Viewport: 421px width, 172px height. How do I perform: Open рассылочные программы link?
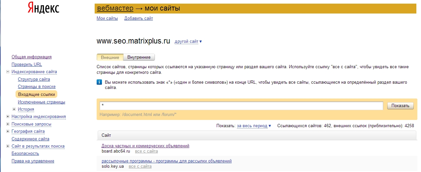[x=166, y=161]
